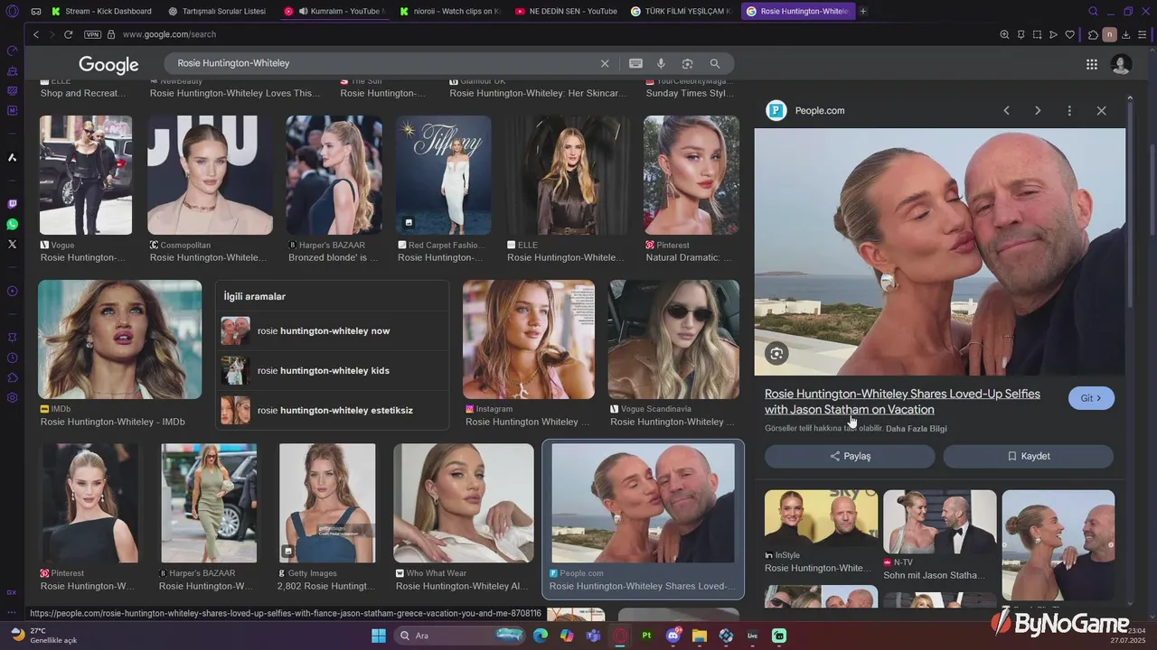Switch to TÜRK FİLMİ YEŞİLÇAM tab
This screenshot has height=650, width=1157.
click(x=682, y=11)
